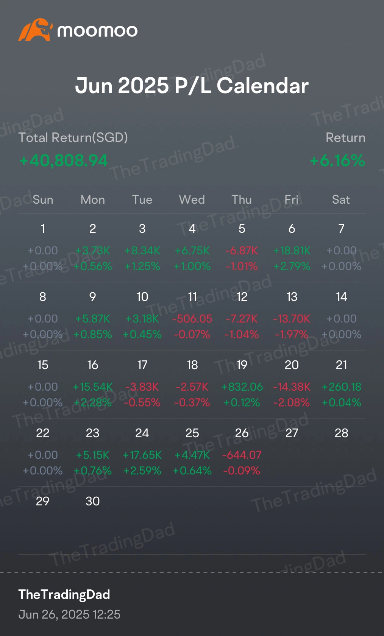This screenshot has width=384, height=636.
Task: Click the +40,808.94 total return value
Action: pos(63,161)
